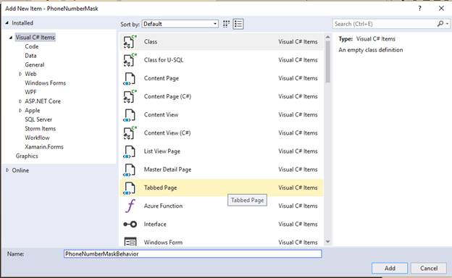Click the List View Page label
The width and height of the screenshot is (452, 278).
tap(162, 151)
